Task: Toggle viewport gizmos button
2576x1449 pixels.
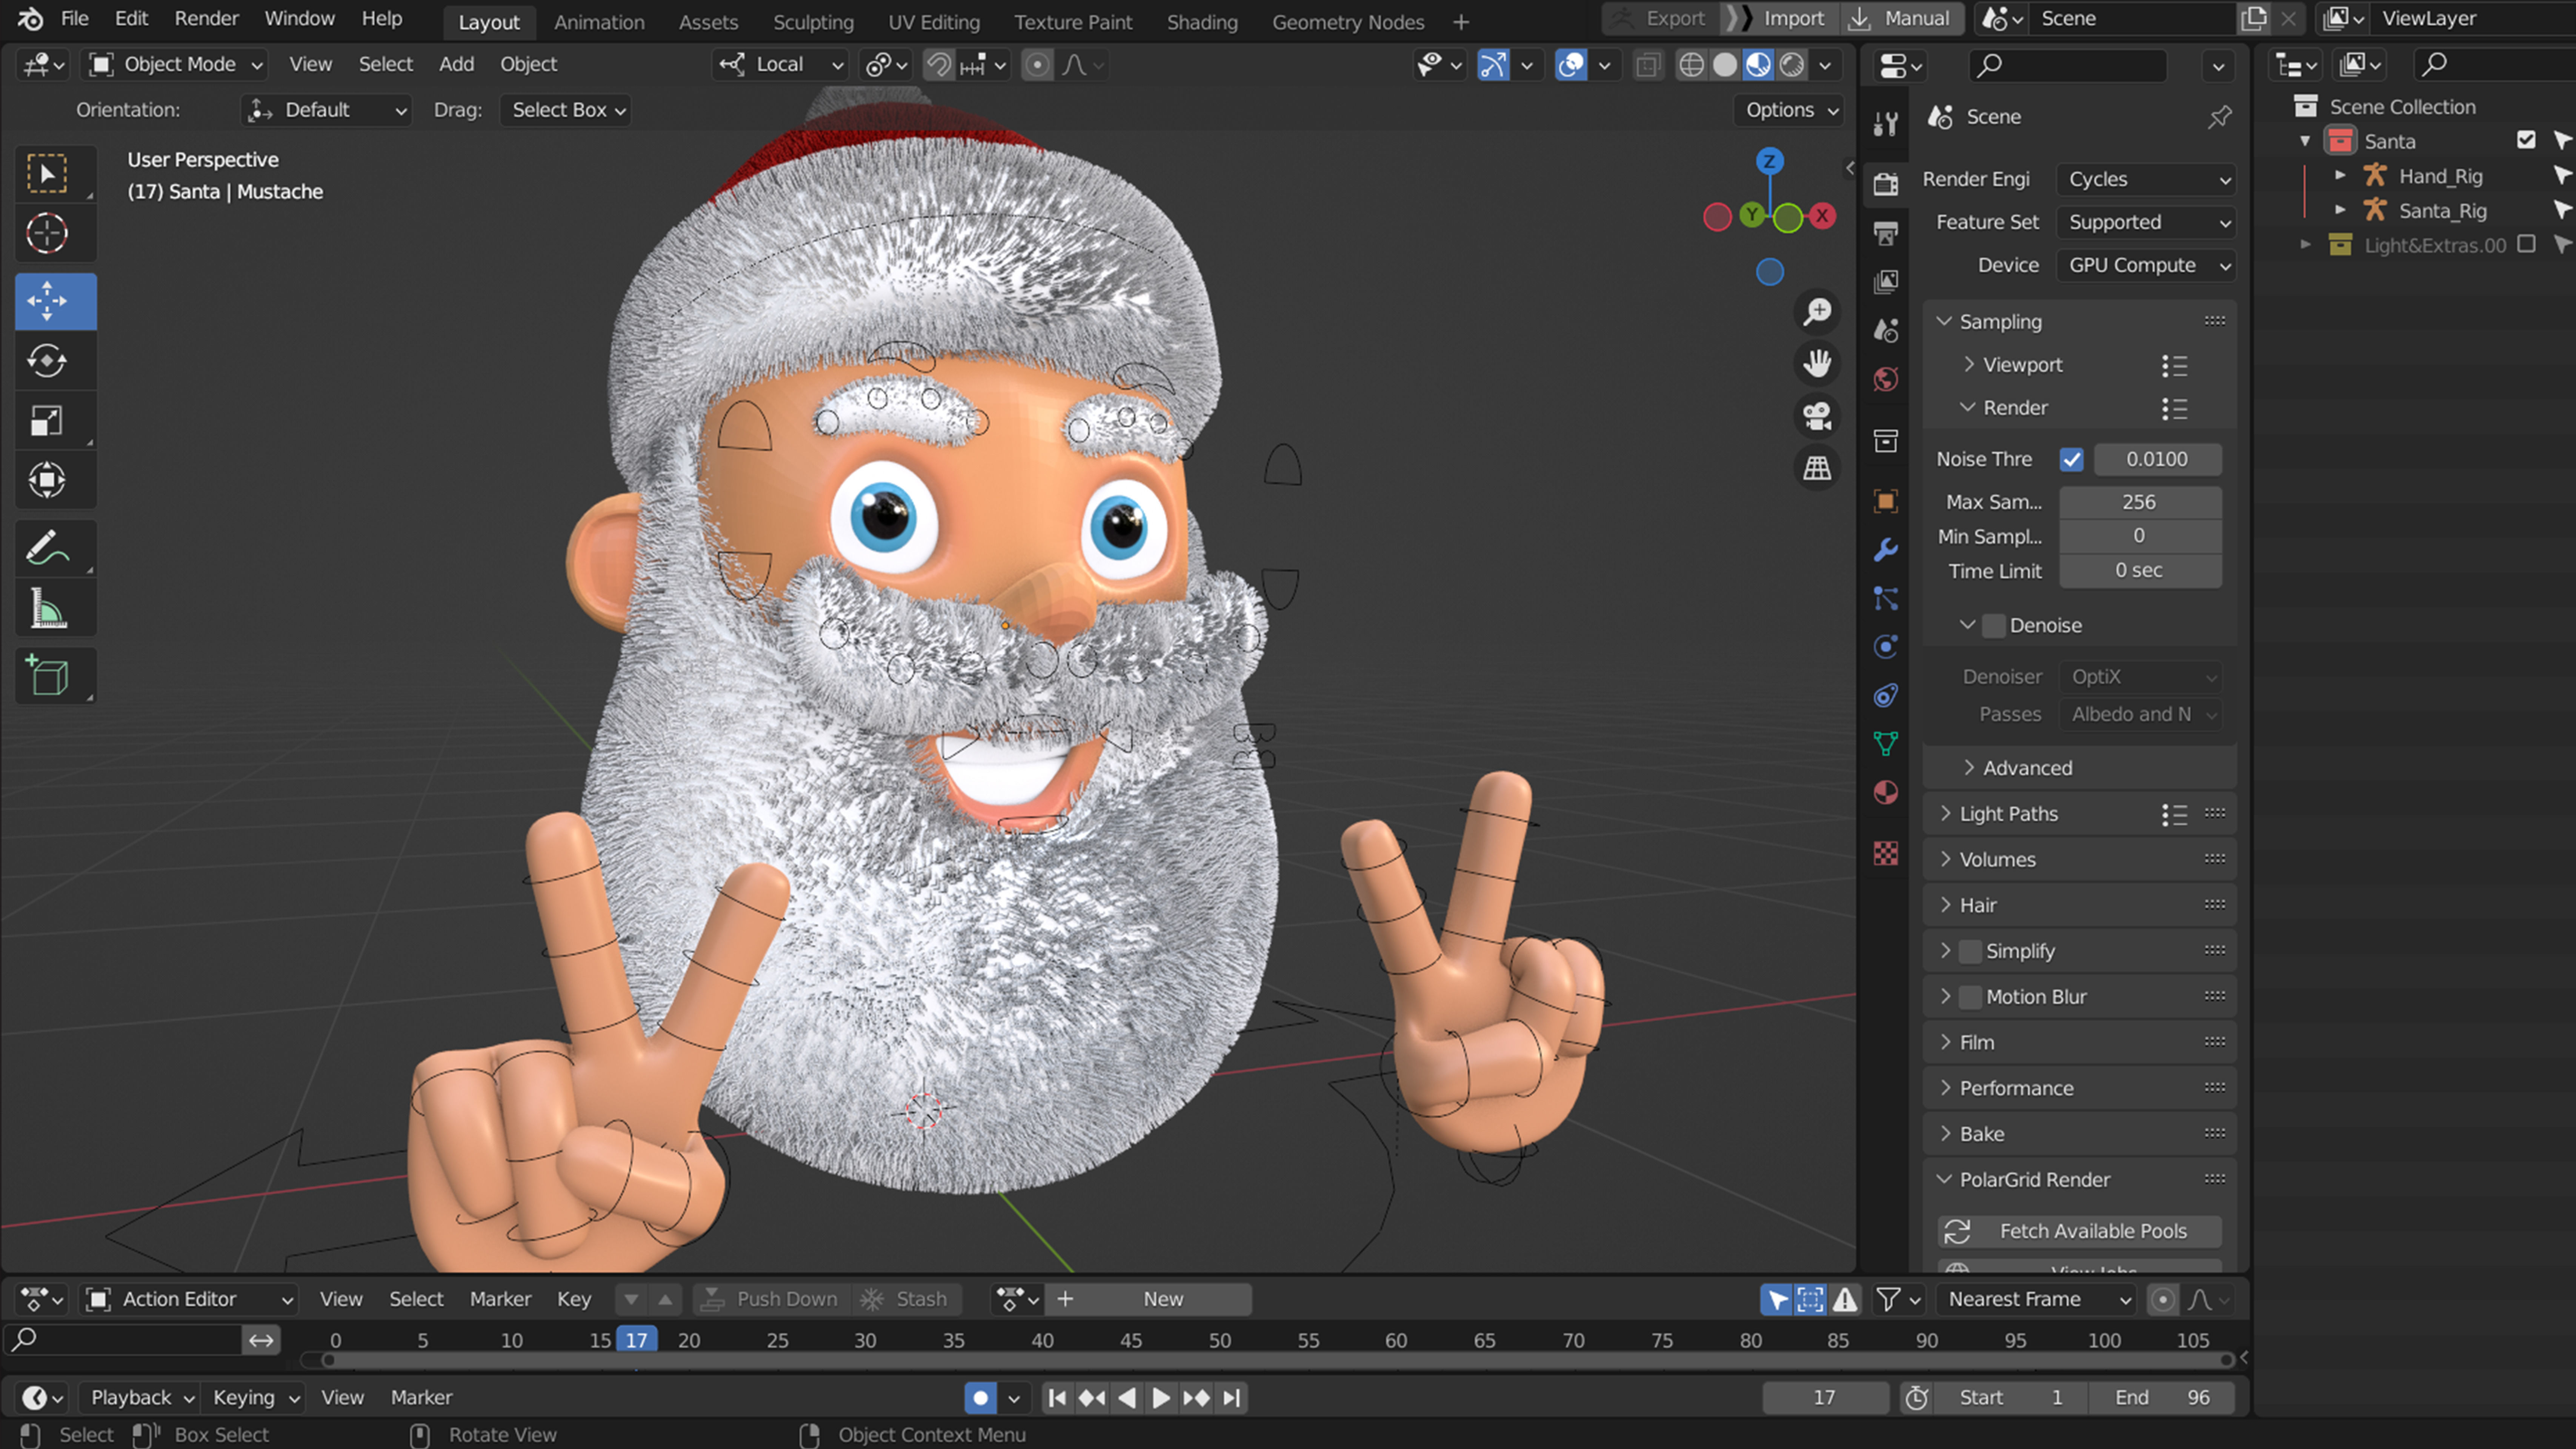Action: pyautogui.click(x=1493, y=65)
